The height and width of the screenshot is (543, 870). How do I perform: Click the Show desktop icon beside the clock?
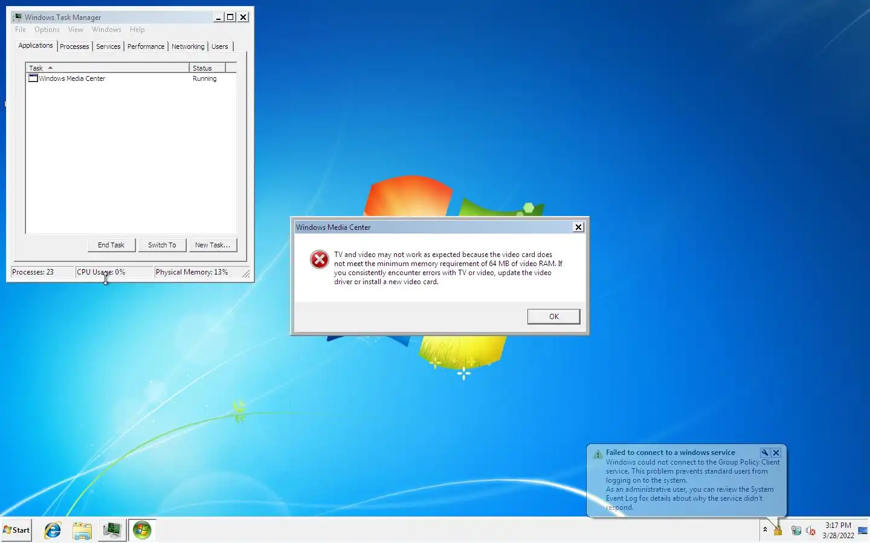coord(863,530)
